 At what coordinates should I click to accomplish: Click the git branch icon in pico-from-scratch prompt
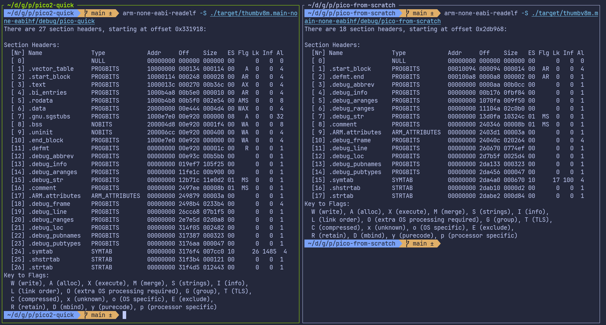coord(407,13)
